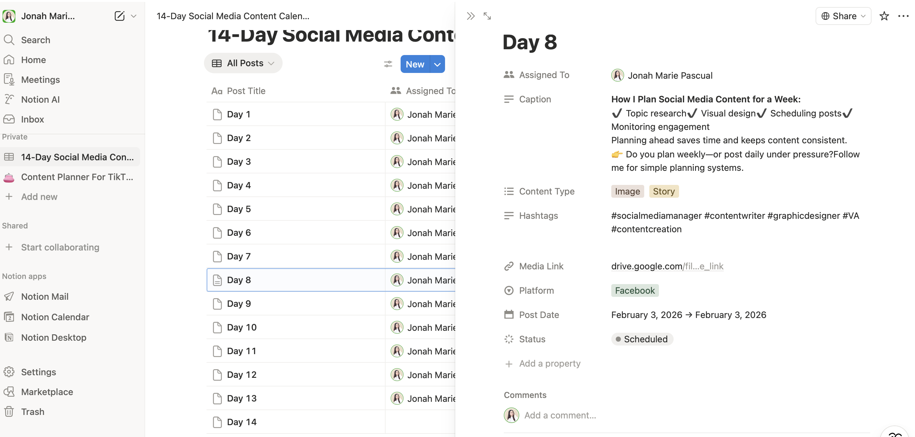Expand the workspace switcher chevron
Image resolution: width=915 pixels, height=437 pixels.
click(x=134, y=16)
